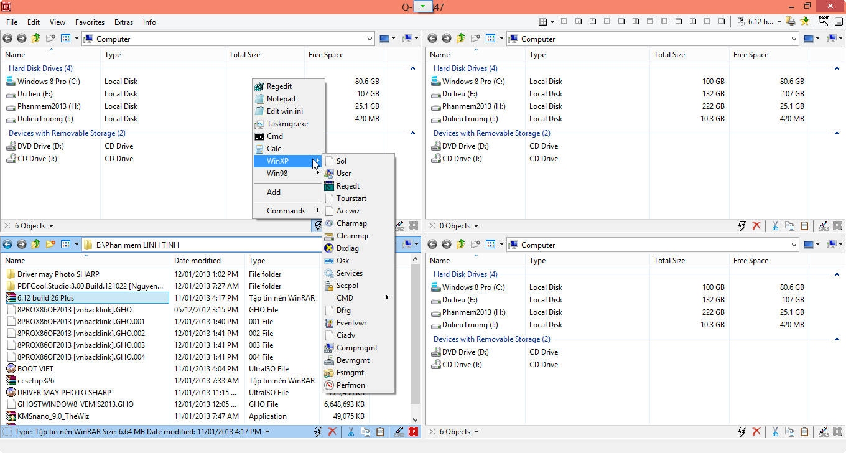The width and height of the screenshot is (846, 453).
Task: Open the File menu
Action: [x=12, y=22]
